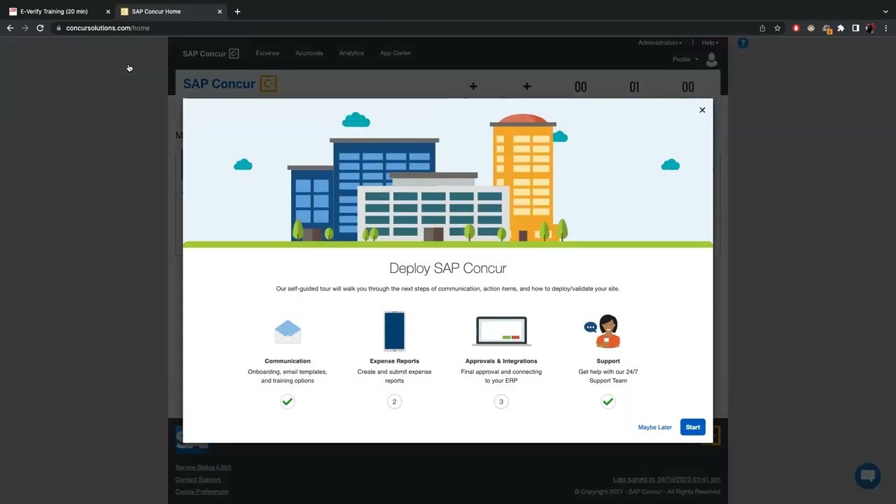Click the Approvals & Integrations heading text

(501, 361)
